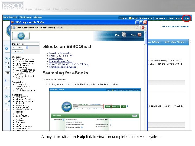The height and width of the screenshot is (146, 195).
Task: Toggle the second checkbox in left sidebar
Action: click(6, 67)
